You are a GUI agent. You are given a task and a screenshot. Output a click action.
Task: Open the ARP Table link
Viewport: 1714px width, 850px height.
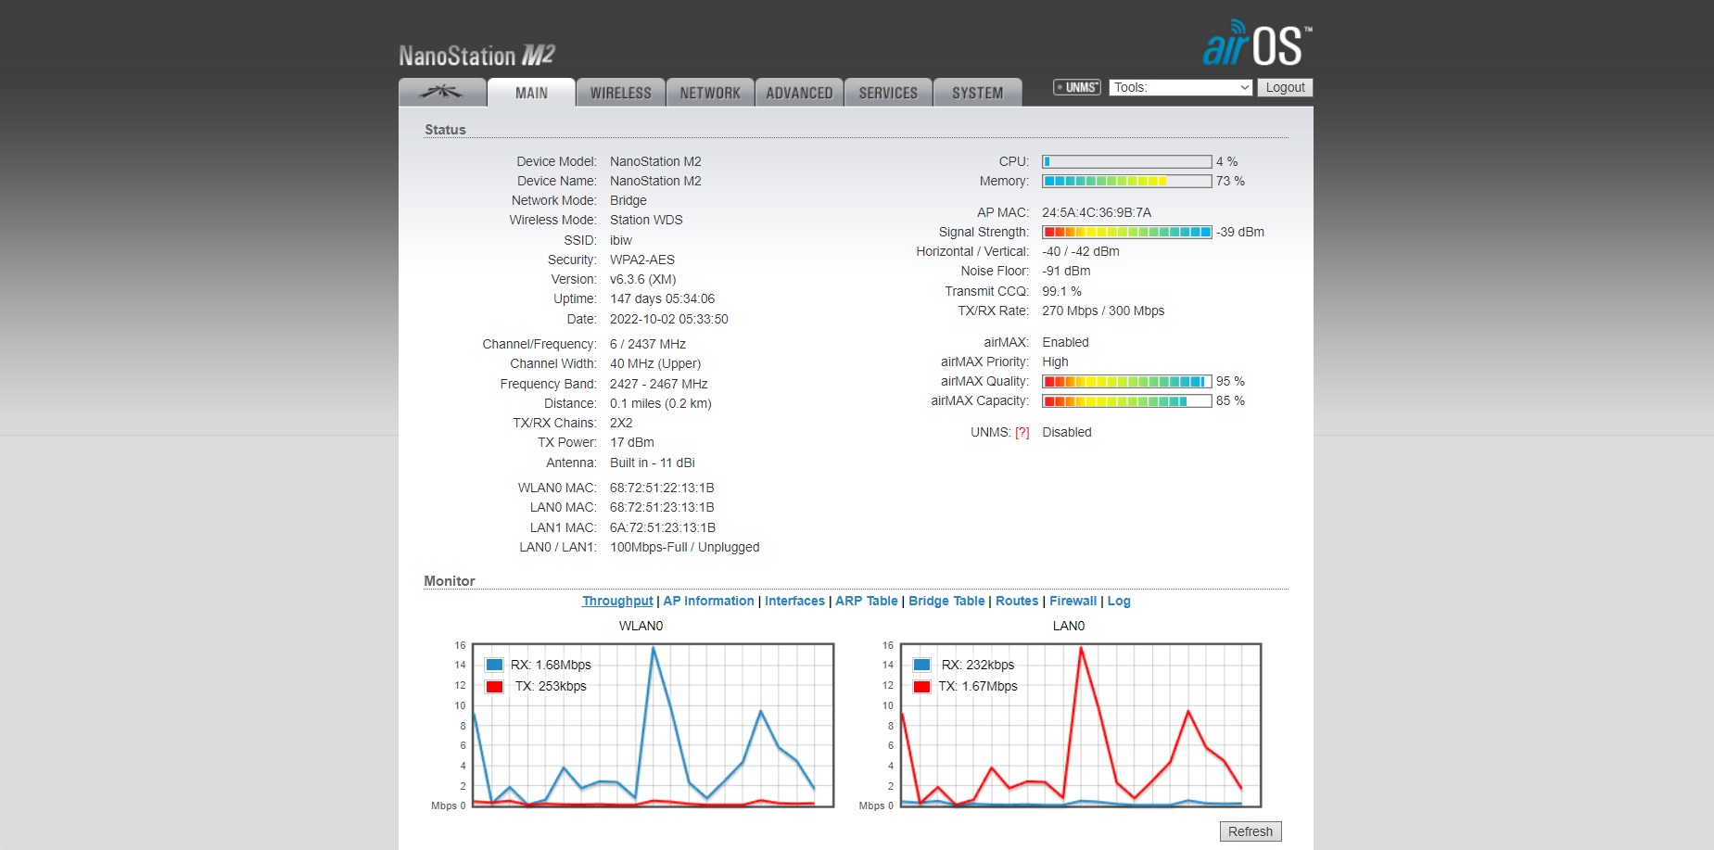coord(866,601)
